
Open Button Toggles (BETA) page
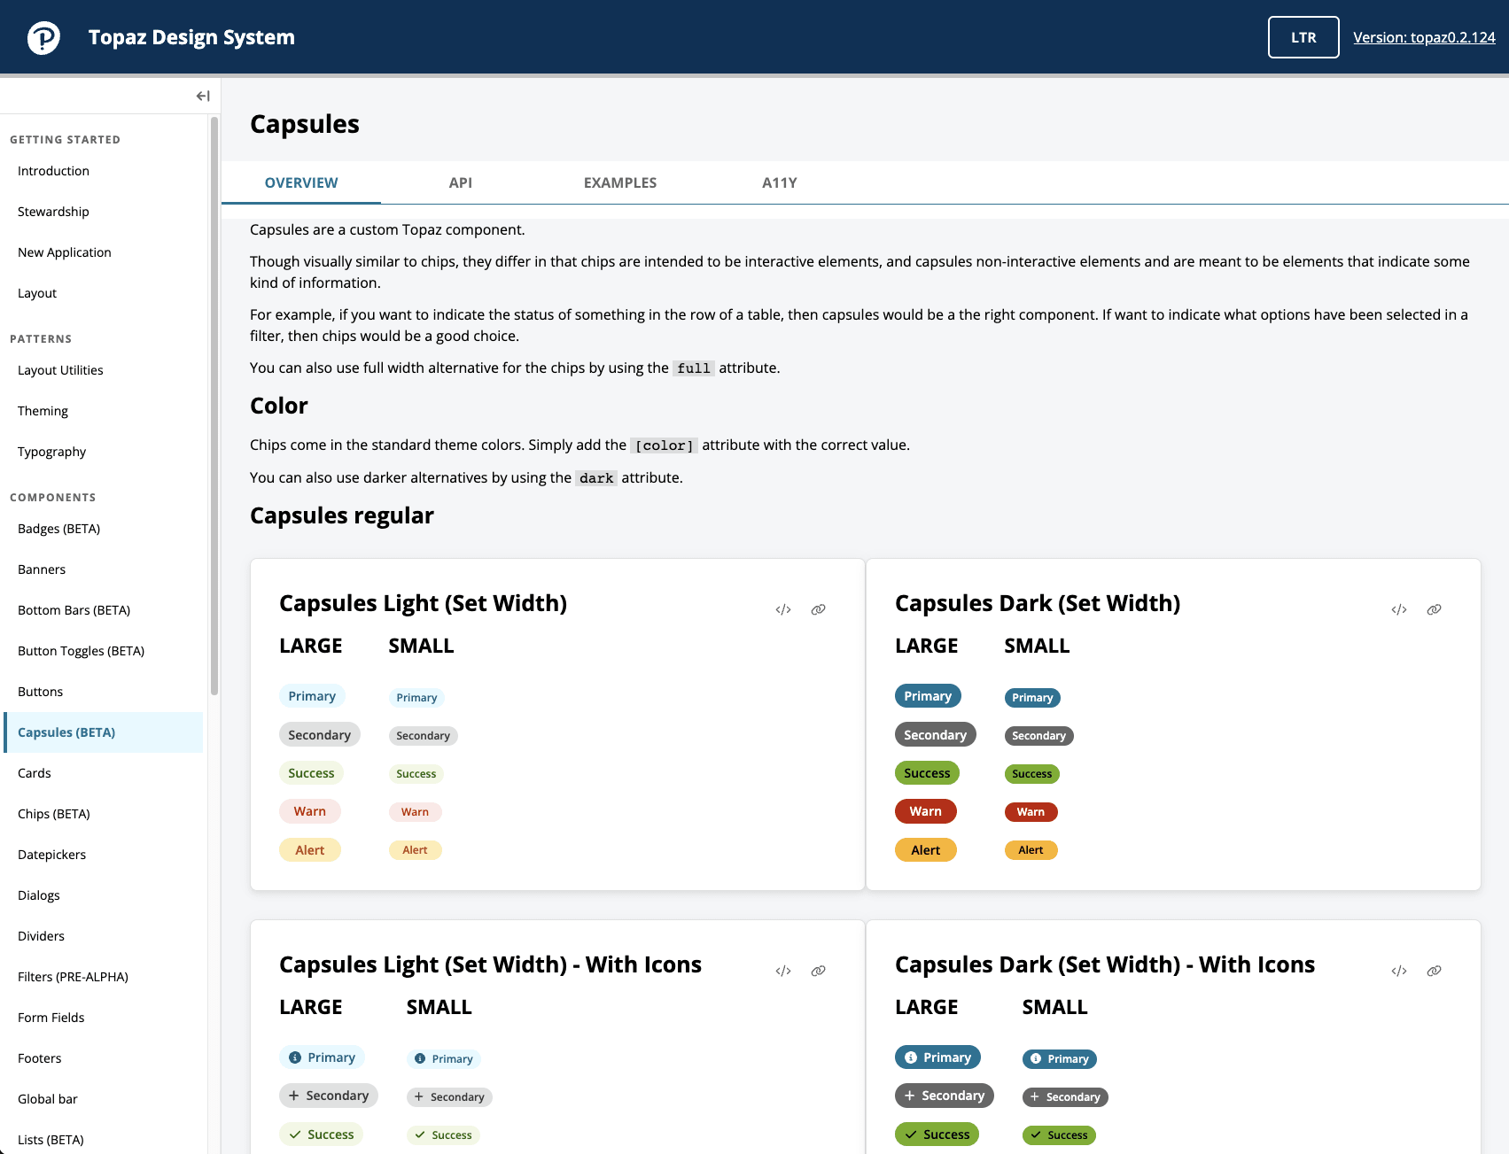coord(104,651)
